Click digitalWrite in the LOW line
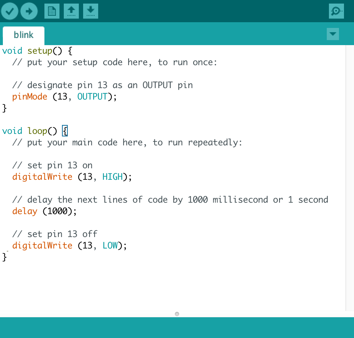354x338 pixels. coord(42,246)
